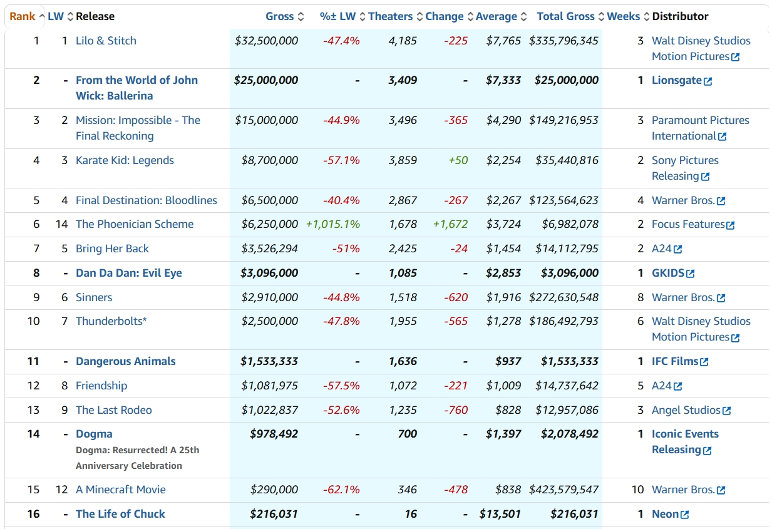
Task: Open The Life of Chuck link
Action: (x=120, y=514)
